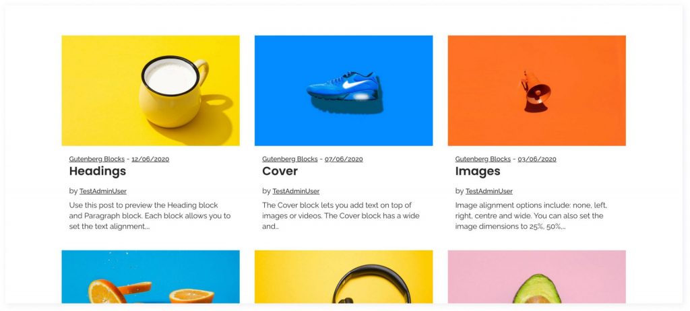Click the Cover block excerpt text
Image resolution: width=690 pixels, height=311 pixels.
click(x=341, y=216)
